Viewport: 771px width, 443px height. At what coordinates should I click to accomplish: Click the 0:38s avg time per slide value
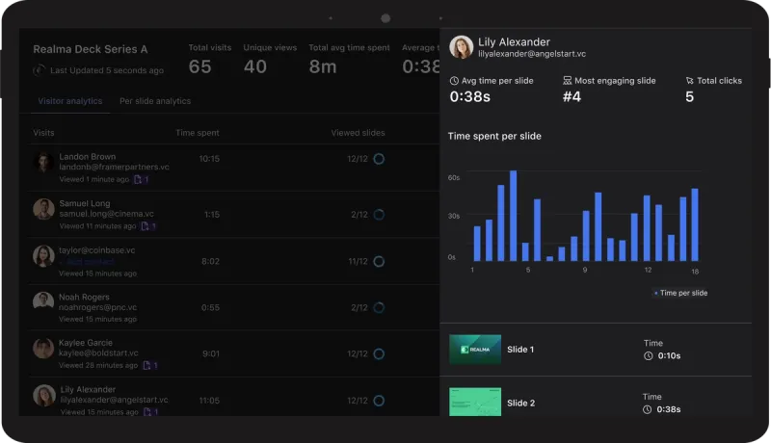[x=470, y=96]
